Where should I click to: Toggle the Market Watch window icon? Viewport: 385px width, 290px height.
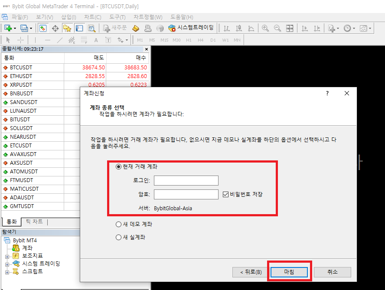pos(43,28)
